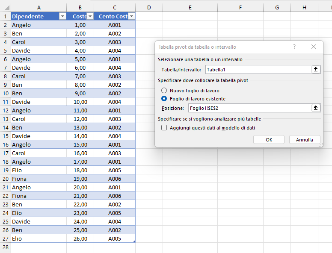Image resolution: width=332 pixels, height=253 pixels.
Task: Click the table resize handle at C27
Action: tap(134, 241)
